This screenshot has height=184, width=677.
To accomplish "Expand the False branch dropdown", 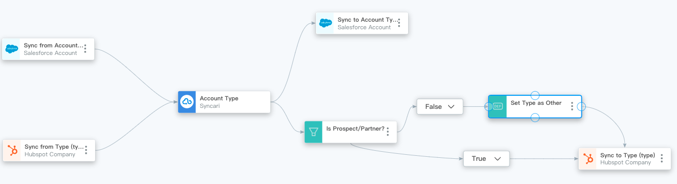I will (x=440, y=106).
